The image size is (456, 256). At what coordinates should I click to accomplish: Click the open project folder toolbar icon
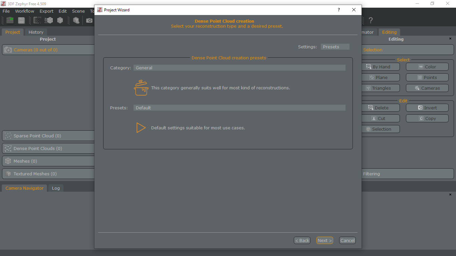10,20
